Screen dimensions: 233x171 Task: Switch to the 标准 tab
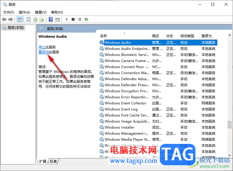pyautogui.click(x=53, y=161)
